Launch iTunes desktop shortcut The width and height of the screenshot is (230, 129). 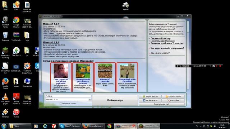(x=16, y=113)
